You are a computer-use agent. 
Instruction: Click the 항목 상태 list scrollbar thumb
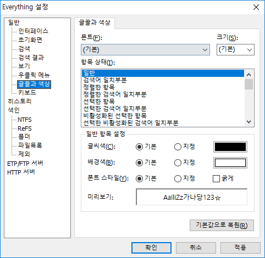click(x=249, y=84)
